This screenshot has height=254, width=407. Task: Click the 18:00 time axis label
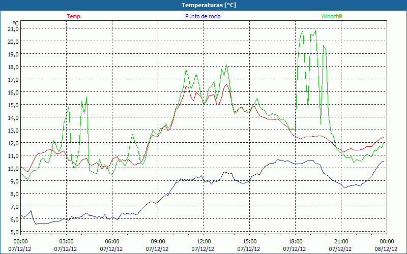(296, 242)
